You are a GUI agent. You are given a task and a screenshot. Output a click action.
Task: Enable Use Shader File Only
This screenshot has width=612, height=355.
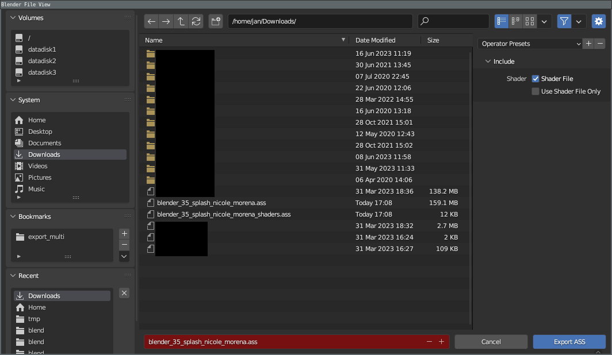535,91
